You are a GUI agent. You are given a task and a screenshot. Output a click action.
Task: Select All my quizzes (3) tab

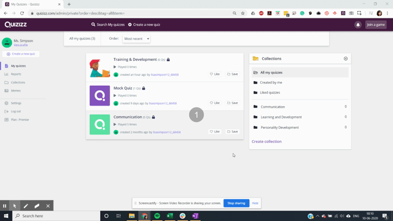82,39
